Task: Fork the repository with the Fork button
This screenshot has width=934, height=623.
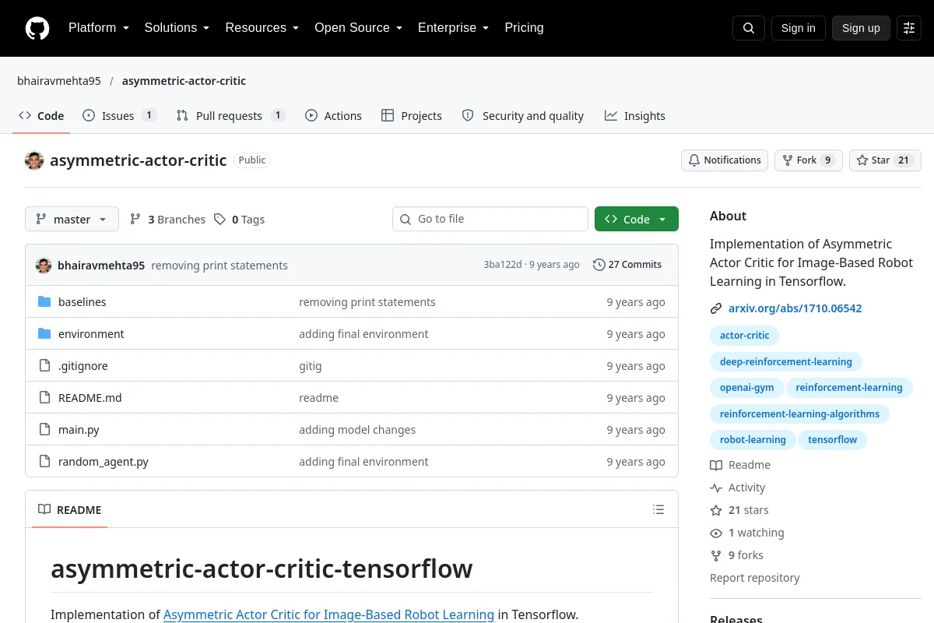Action: tap(808, 160)
